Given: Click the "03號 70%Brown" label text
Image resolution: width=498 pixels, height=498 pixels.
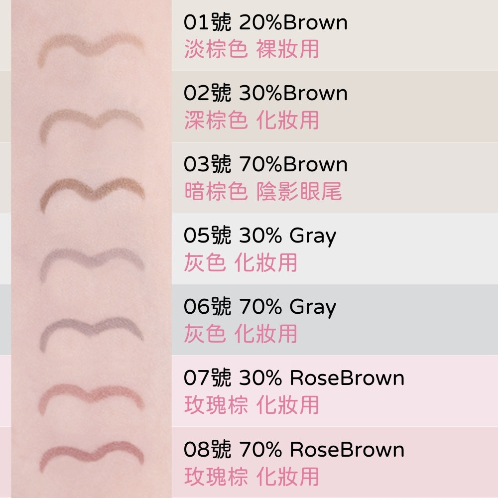Looking at the screenshot, I should pos(265,165).
